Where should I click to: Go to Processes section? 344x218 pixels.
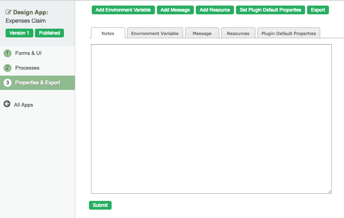click(27, 68)
